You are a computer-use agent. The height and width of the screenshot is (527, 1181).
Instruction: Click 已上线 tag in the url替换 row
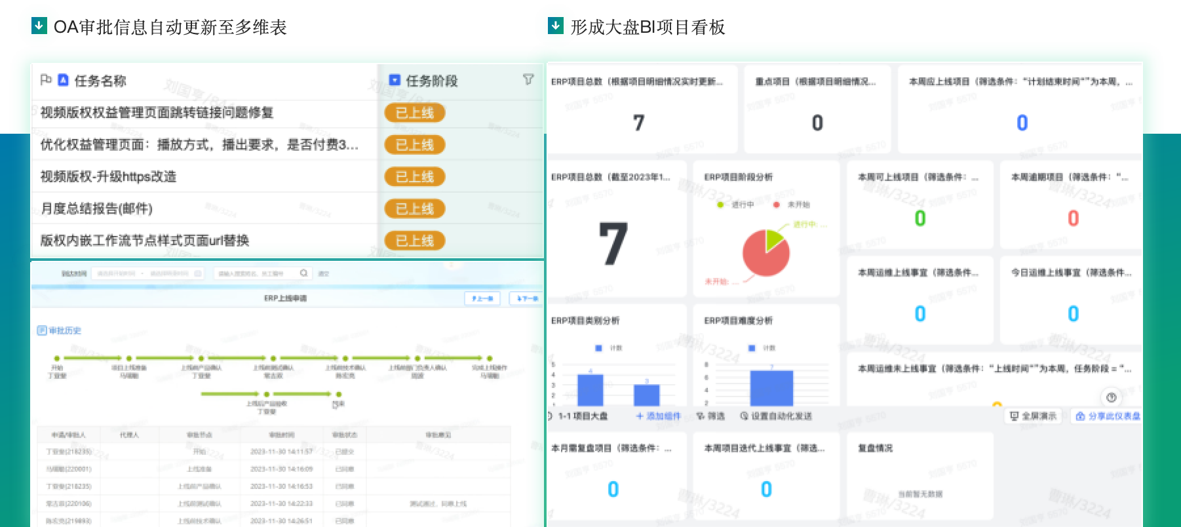point(414,241)
